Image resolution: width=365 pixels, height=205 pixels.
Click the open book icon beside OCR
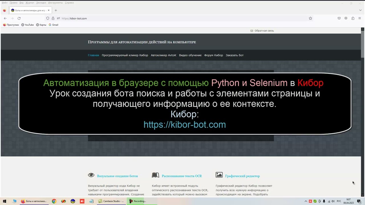click(155, 175)
